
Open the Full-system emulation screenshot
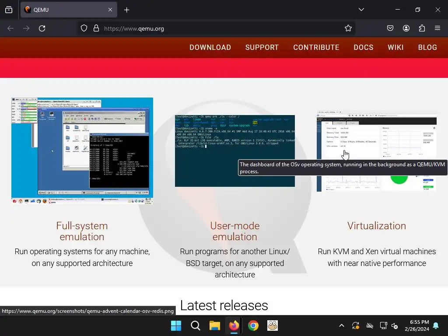click(x=82, y=151)
